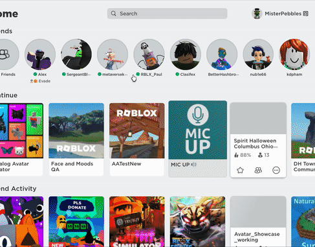315x247 pixels.
Task: Open the Blox Fruits game thumbnail
Action: pos(198,222)
